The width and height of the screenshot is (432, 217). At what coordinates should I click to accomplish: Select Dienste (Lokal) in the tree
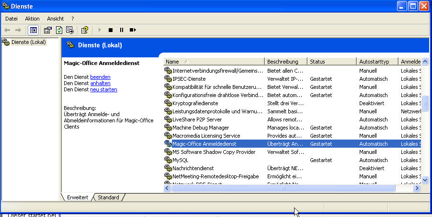(x=29, y=42)
